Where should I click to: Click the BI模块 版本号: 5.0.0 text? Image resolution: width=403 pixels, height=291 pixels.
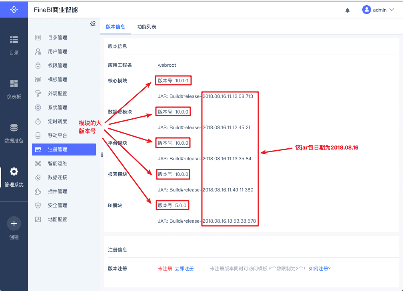172,205
